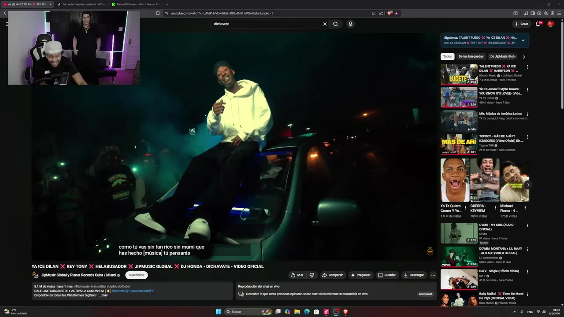Expand the Siguiente mix playlist panel
The height and width of the screenshot is (317, 564).
[x=523, y=40]
